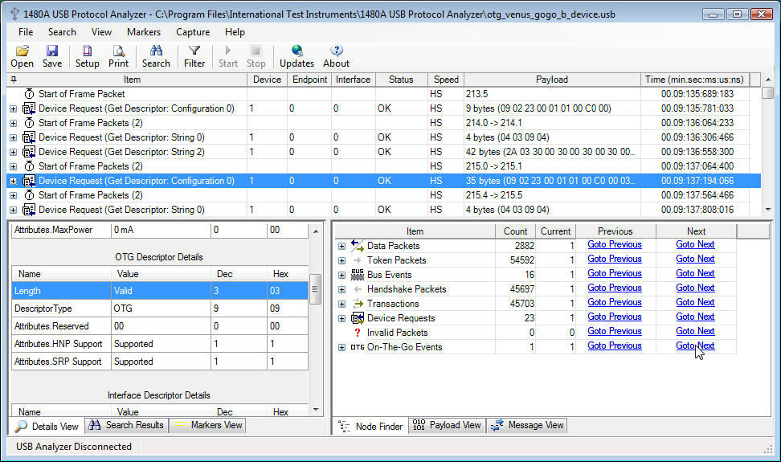Select Attributes.SRP Support row

pos(160,362)
